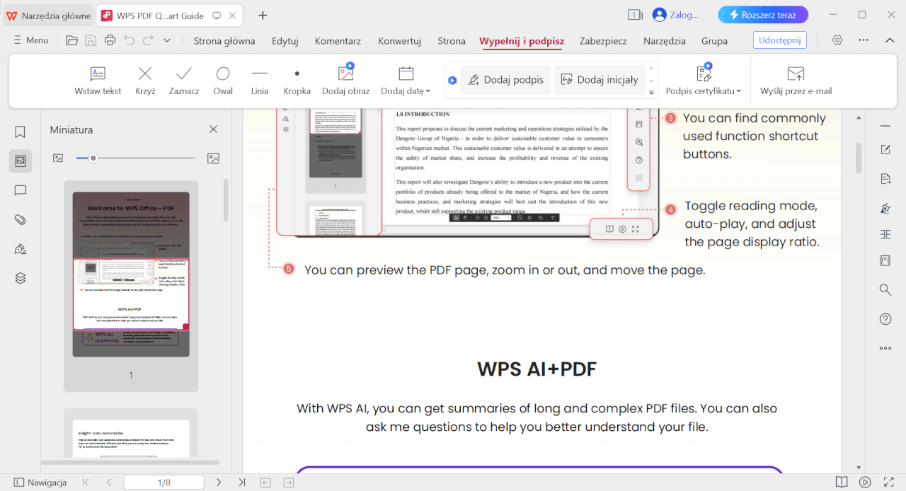Expand quick access toolbar chevron
Screen dimensions: 906x491
coord(167,40)
